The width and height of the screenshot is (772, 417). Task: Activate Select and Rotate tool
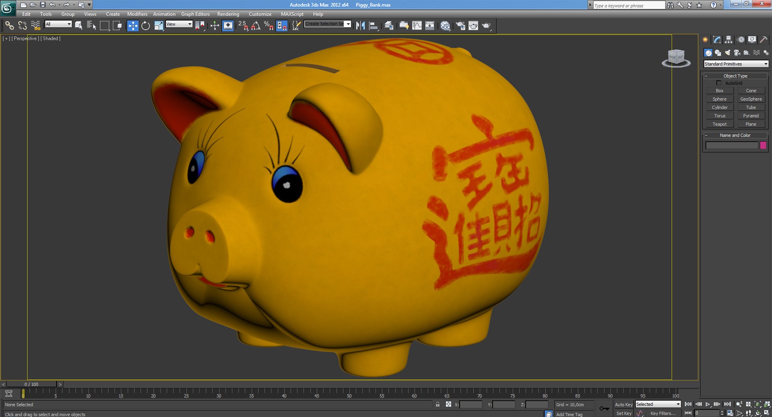pos(146,26)
